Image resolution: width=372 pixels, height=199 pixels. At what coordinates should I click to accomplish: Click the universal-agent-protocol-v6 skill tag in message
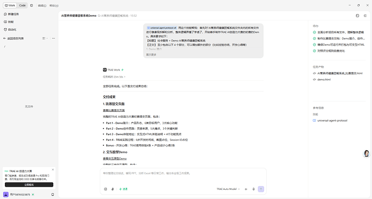[x=162, y=28]
